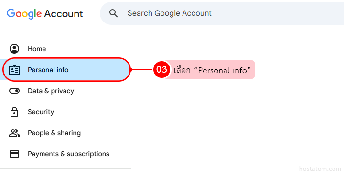Click the Security padlock icon

(14, 112)
